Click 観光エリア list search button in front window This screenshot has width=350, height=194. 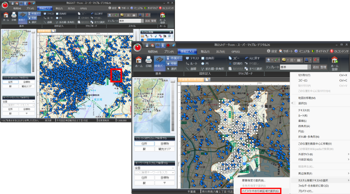[x=164, y=149]
